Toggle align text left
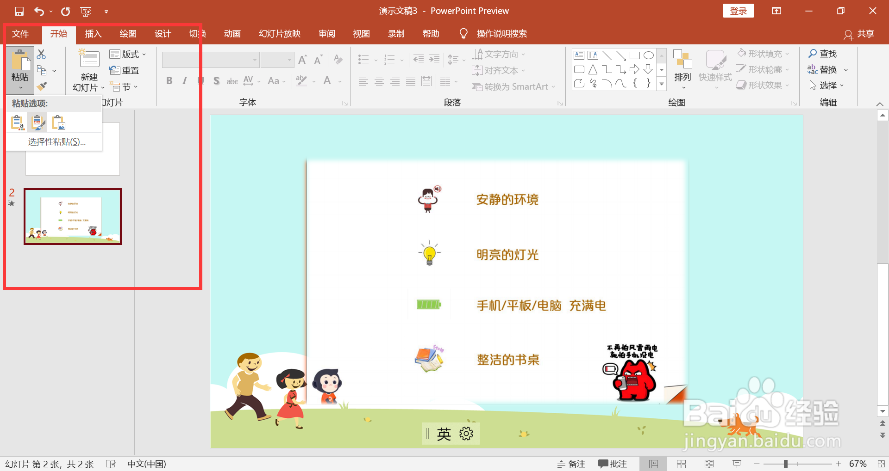This screenshot has height=471, width=889. pyautogui.click(x=363, y=81)
